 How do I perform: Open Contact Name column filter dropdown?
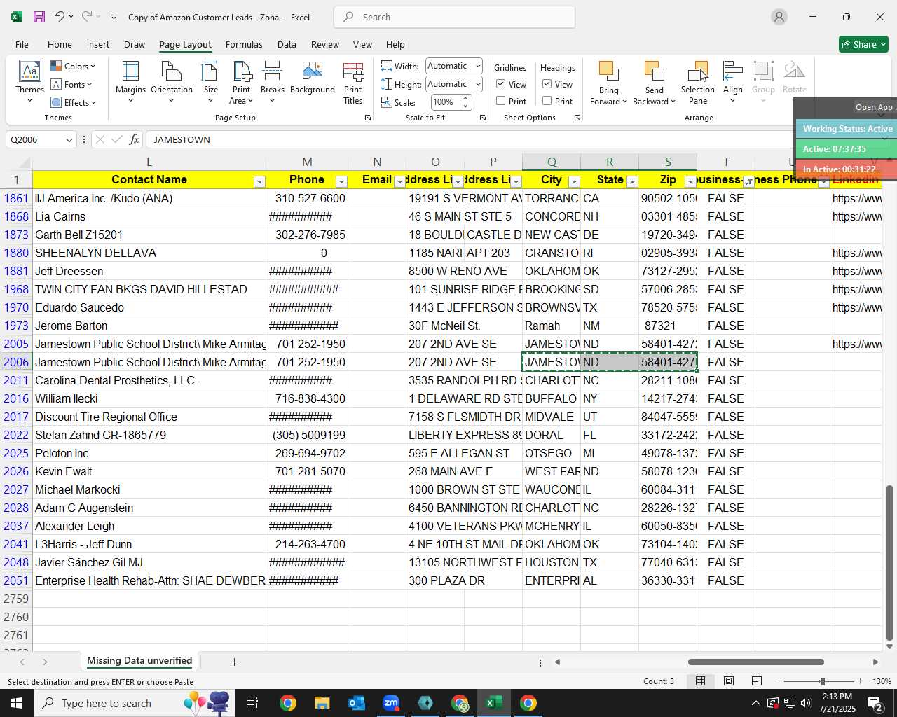(259, 181)
